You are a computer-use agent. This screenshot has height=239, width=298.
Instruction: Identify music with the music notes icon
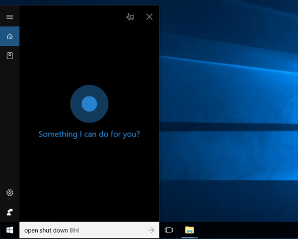130,17
